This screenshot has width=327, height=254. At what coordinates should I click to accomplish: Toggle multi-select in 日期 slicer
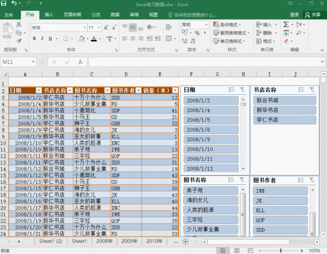pos(231,90)
